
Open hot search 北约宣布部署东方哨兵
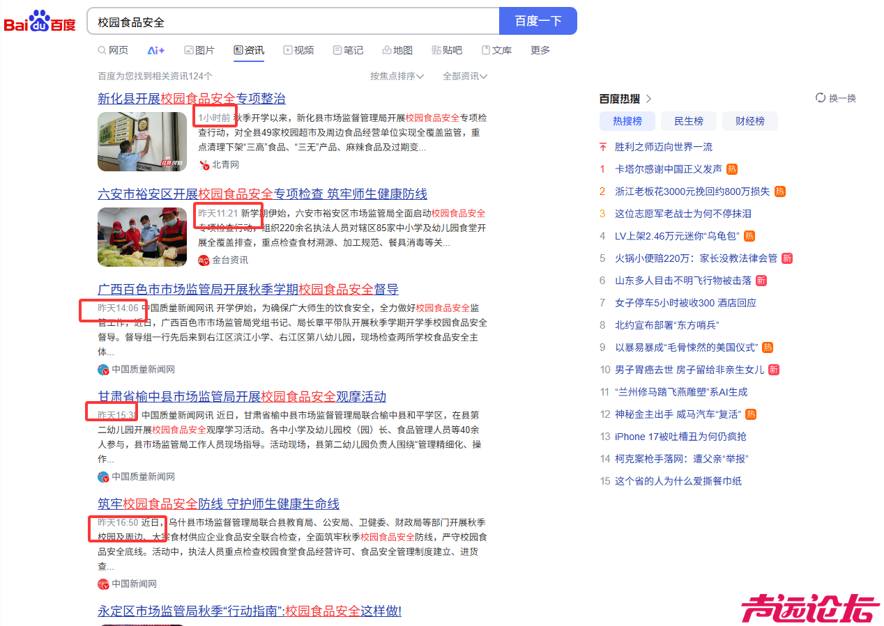(x=667, y=325)
